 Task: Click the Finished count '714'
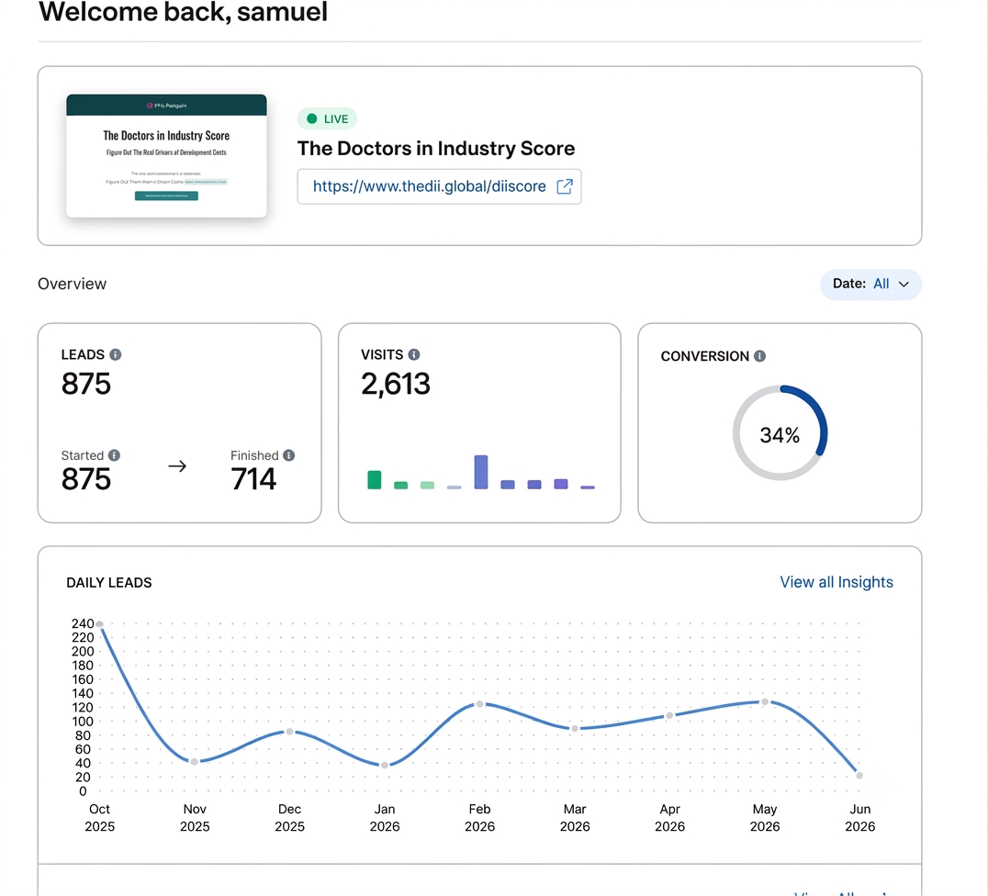tap(253, 479)
